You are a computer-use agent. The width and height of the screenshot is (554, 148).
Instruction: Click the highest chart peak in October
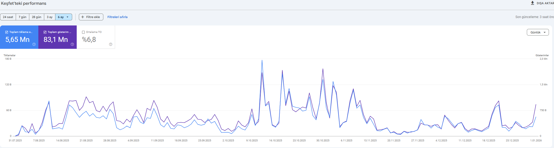pos(262,60)
